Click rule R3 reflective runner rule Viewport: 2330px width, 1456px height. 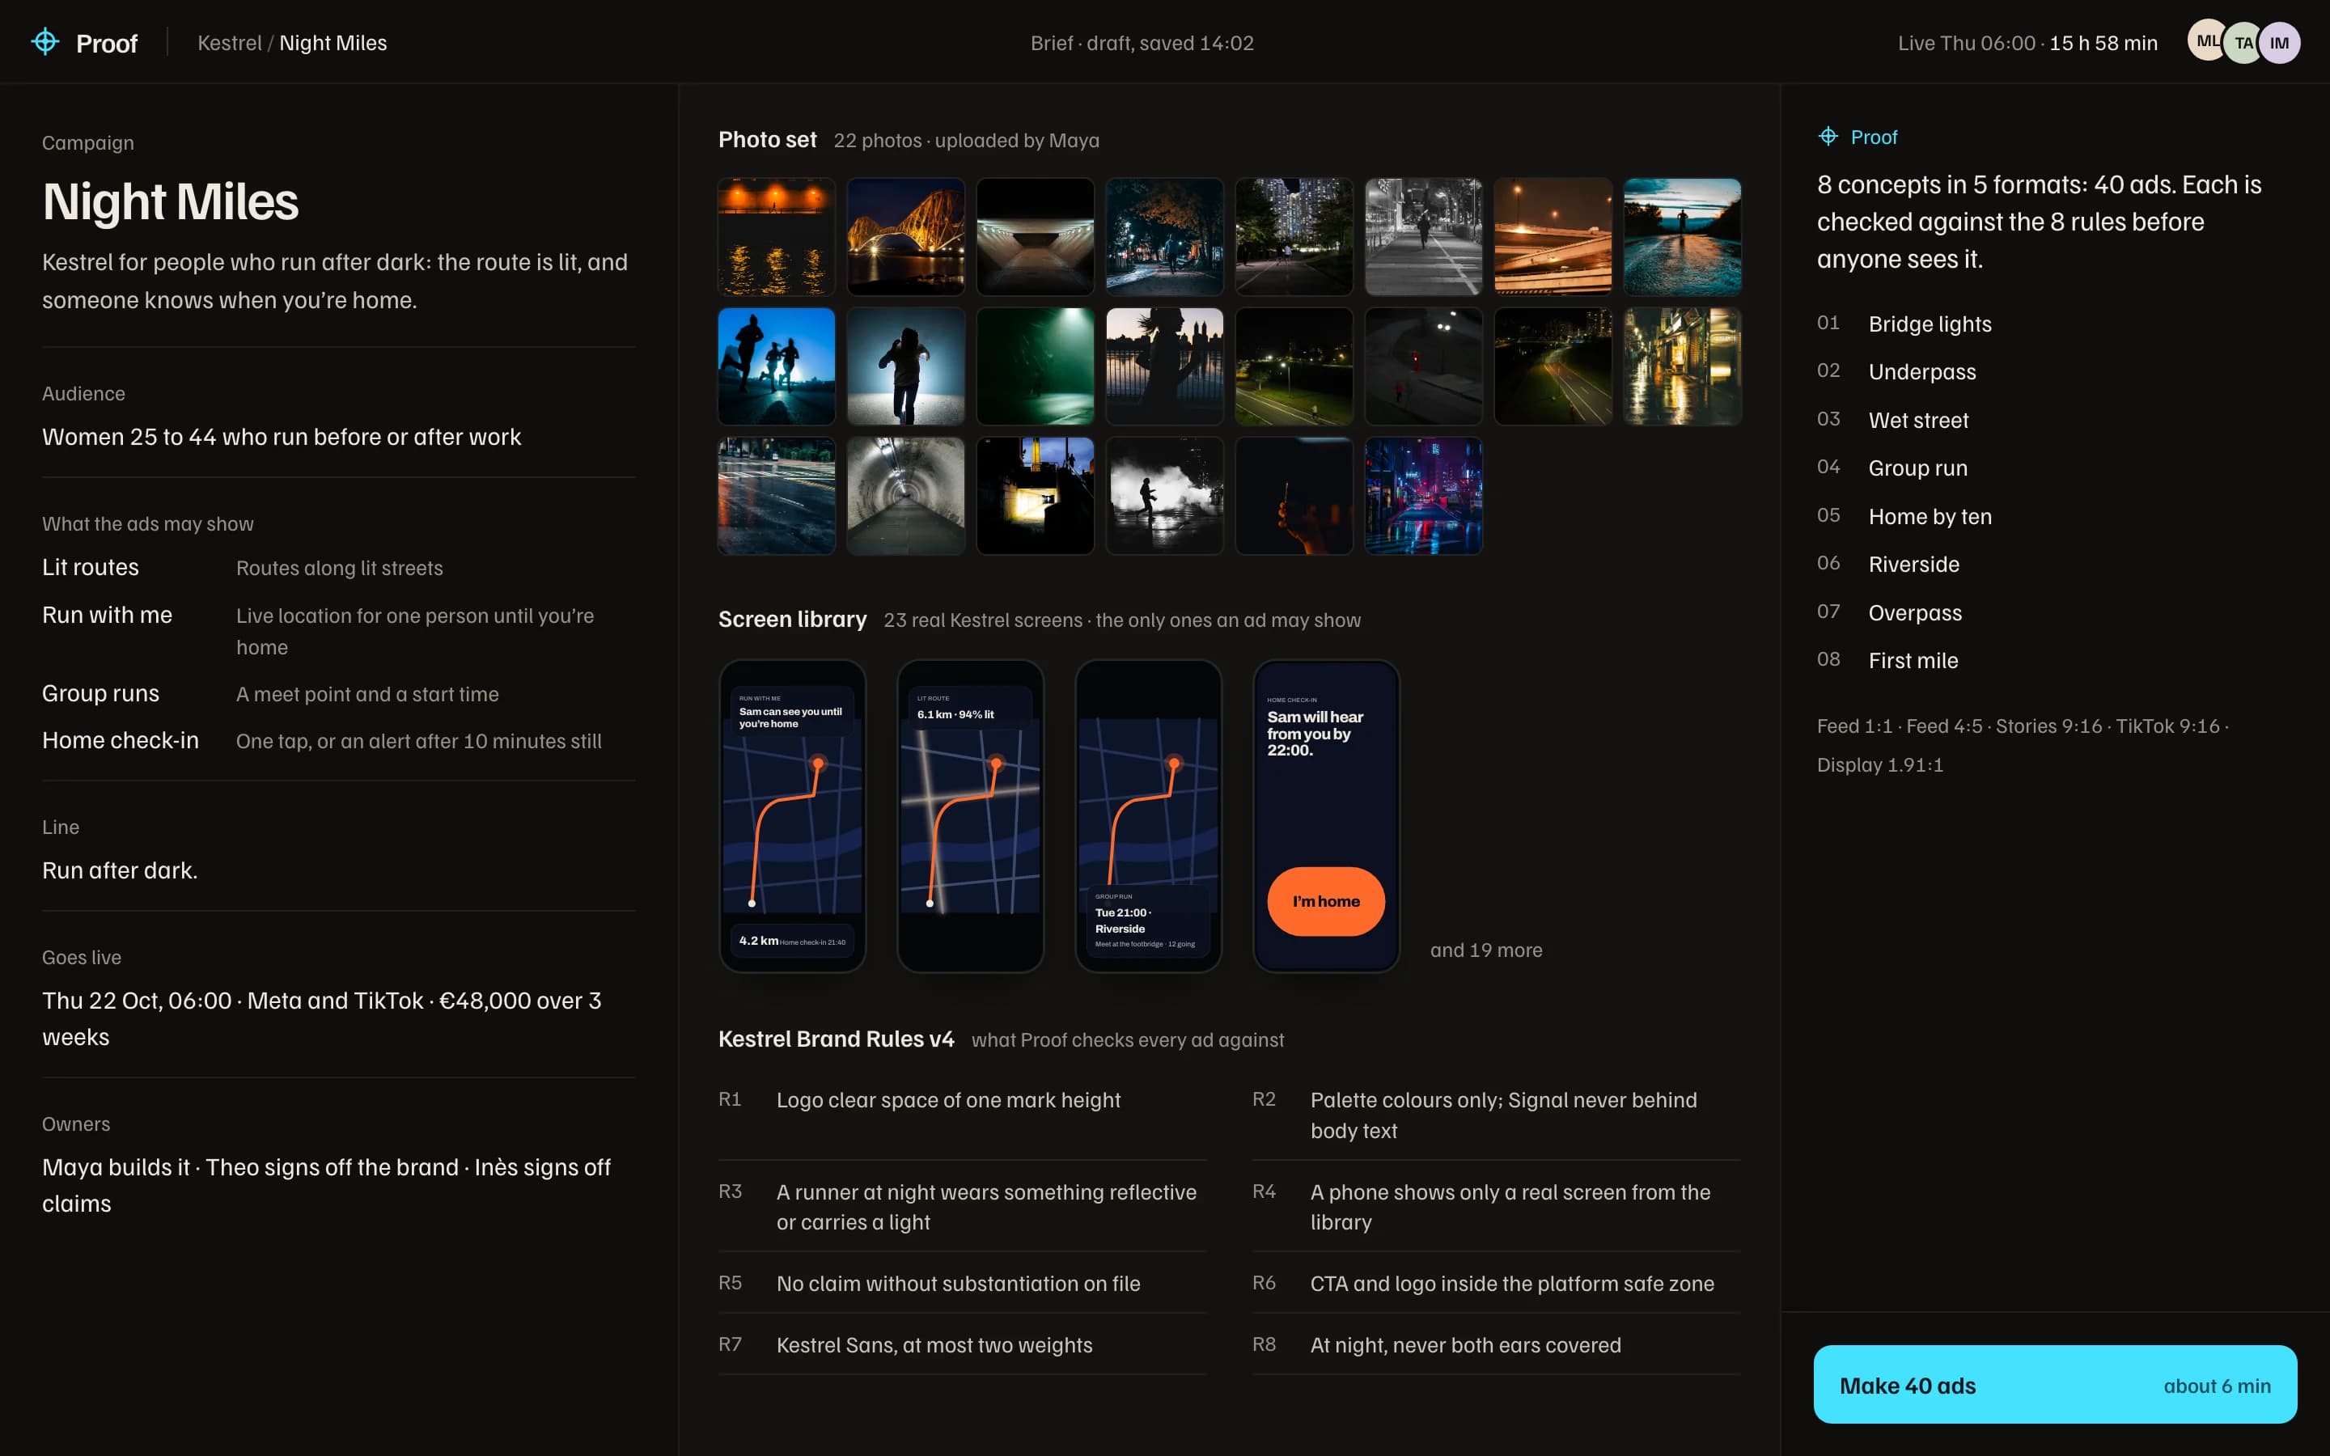pos(962,1208)
